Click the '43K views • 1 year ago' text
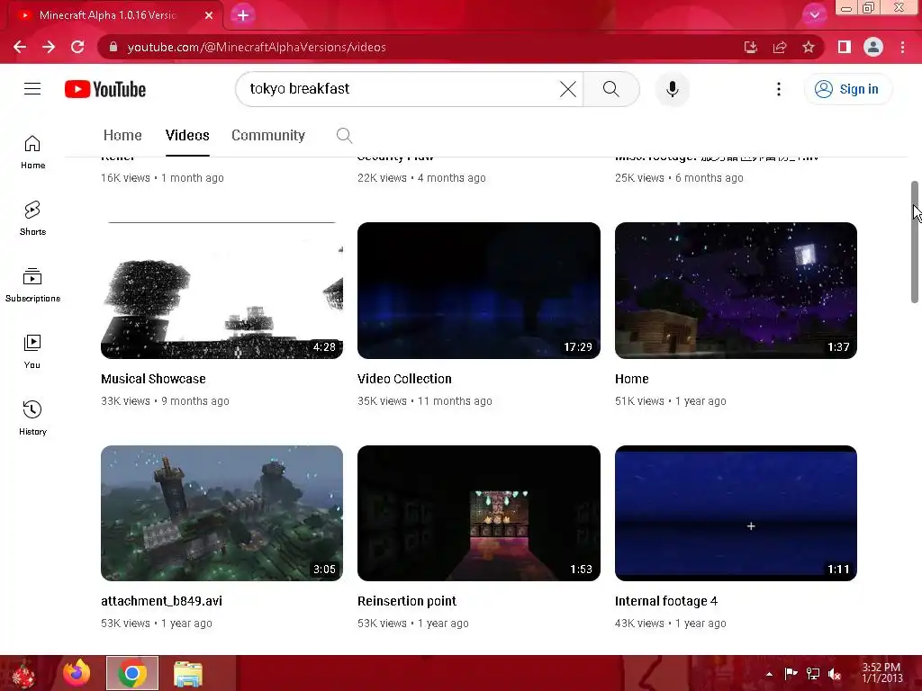The height and width of the screenshot is (691, 922). (670, 624)
